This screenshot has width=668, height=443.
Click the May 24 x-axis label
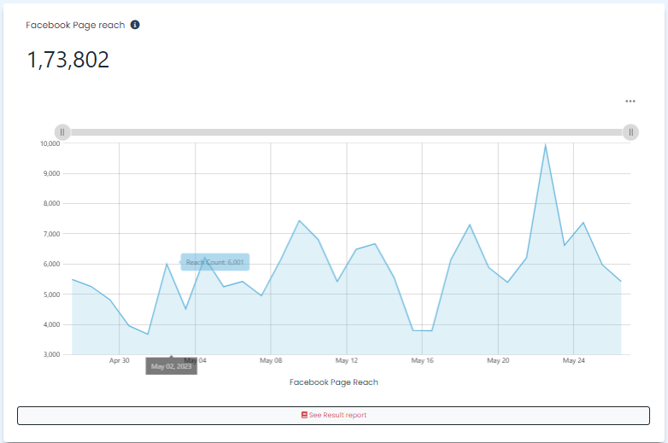[574, 361]
